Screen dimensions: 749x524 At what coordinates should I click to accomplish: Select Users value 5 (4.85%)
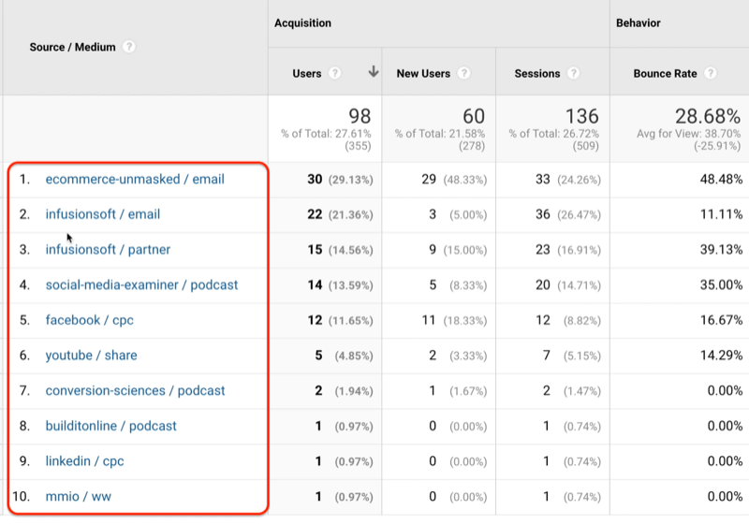(344, 356)
